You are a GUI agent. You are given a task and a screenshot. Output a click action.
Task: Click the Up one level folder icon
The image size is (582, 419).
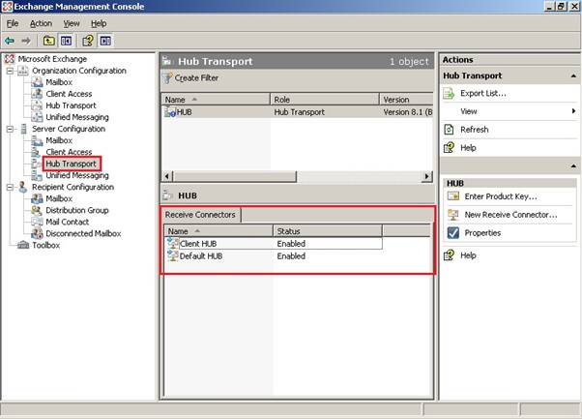pyautogui.click(x=48, y=41)
